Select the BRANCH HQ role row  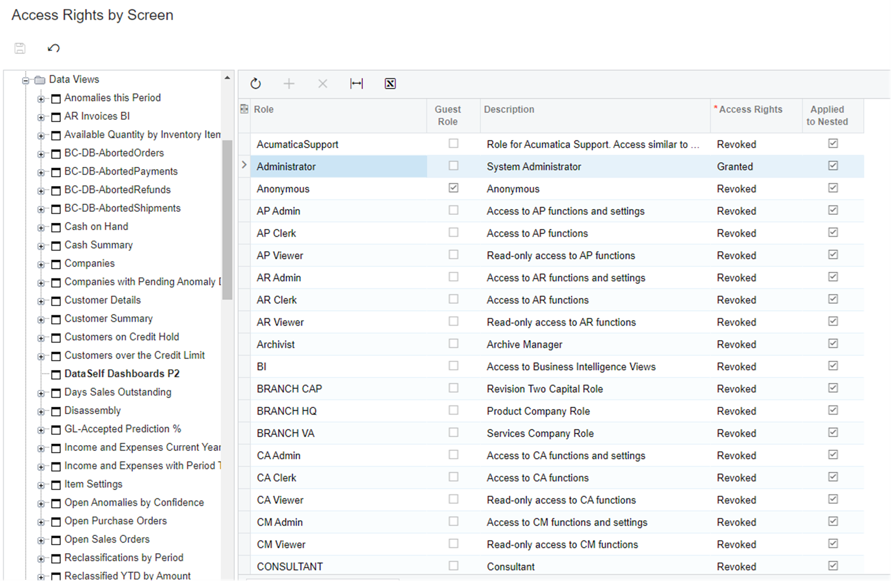287,411
